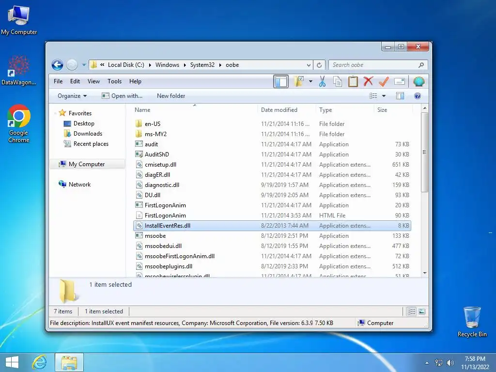The image size is (496, 372).
Task: Select the DU.dll file
Action: [x=153, y=195]
